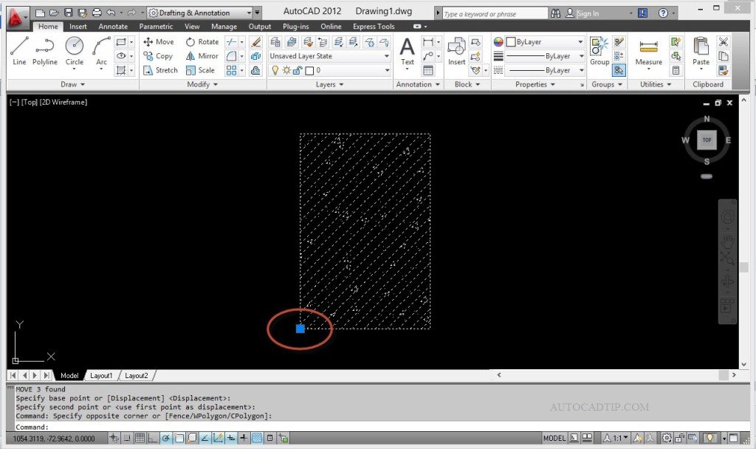Toggle Snap Mode in status bar
This screenshot has width=756, height=449.
click(x=127, y=438)
